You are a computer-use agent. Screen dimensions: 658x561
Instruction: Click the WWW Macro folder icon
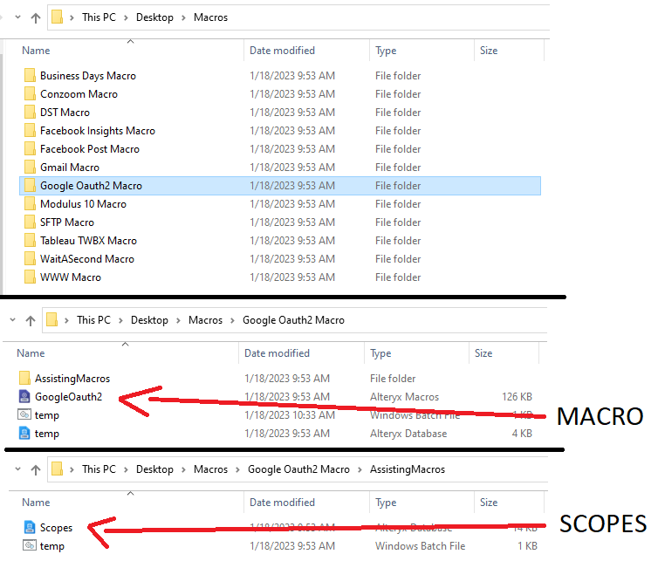pyautogui.click(x=30, y=277)
